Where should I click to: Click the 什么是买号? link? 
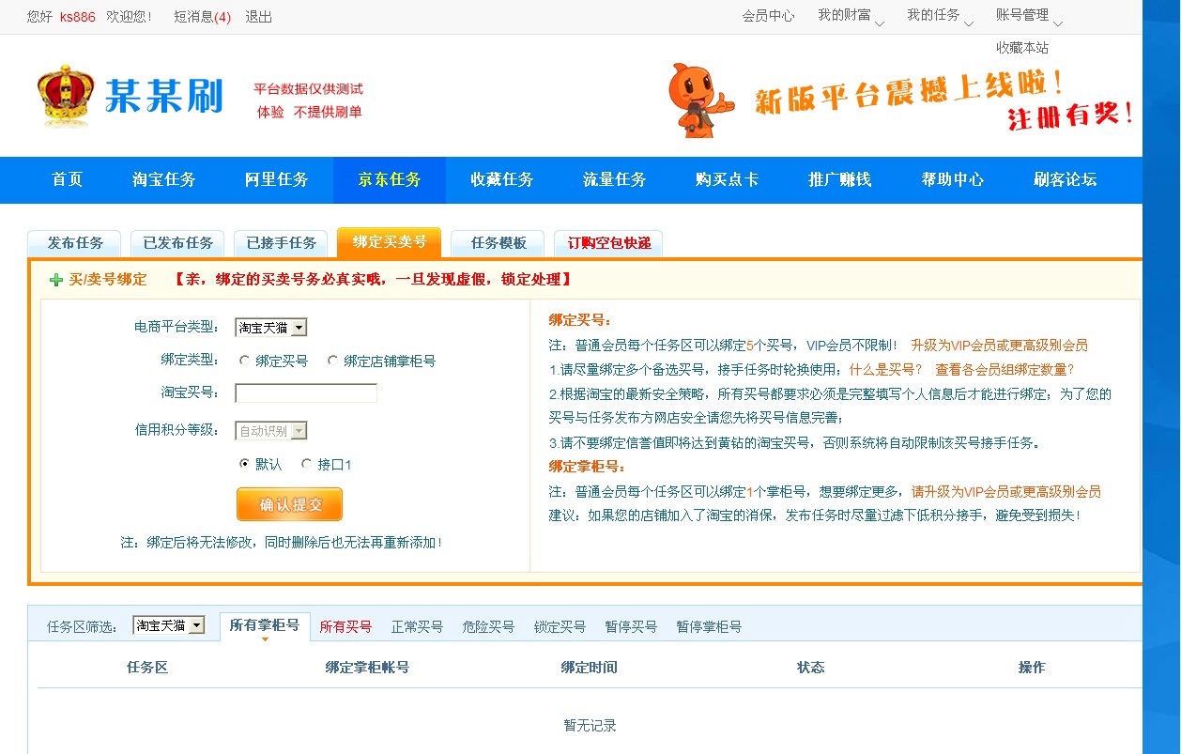point(885,370)
